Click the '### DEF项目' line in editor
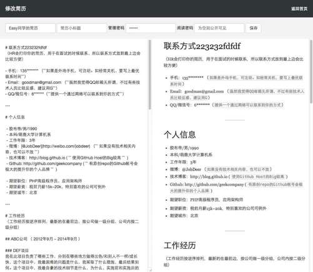This screenshot has width=313, height=272. tap(17, 251)
